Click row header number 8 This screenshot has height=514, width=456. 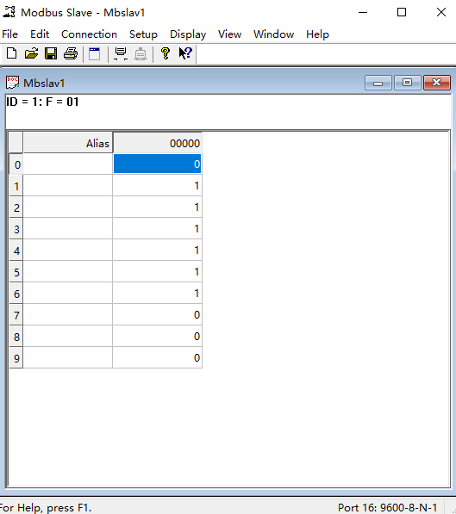point(16,337)
